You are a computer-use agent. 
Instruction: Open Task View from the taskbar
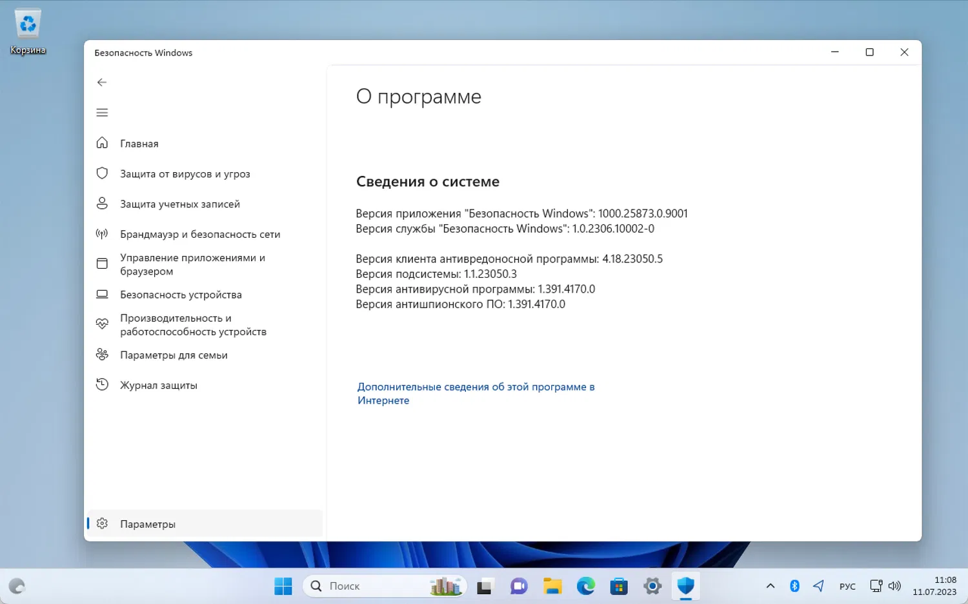(484, 586)
